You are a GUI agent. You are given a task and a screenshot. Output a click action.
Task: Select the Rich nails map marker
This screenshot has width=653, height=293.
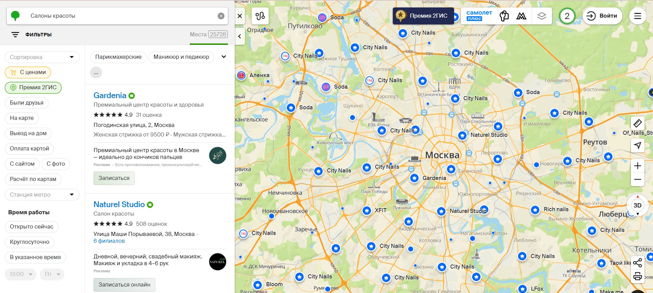535,210
